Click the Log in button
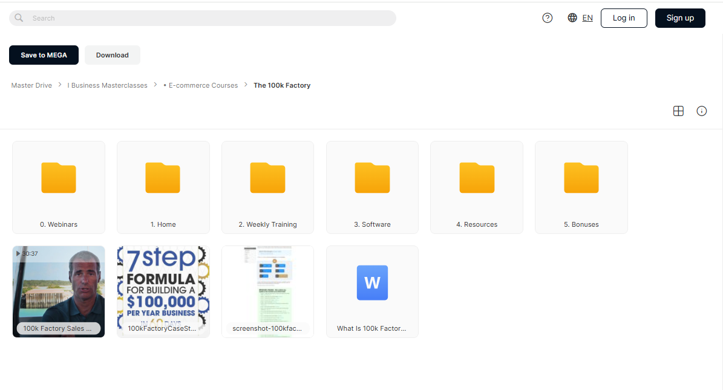This screenshot has width=723, height=390. click(624, 18)
